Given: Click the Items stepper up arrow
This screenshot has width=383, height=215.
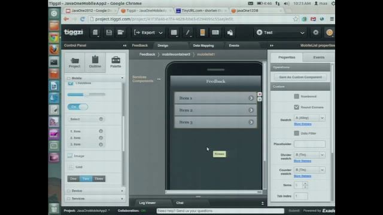Looking at the screenshot, I should point(305,183).
